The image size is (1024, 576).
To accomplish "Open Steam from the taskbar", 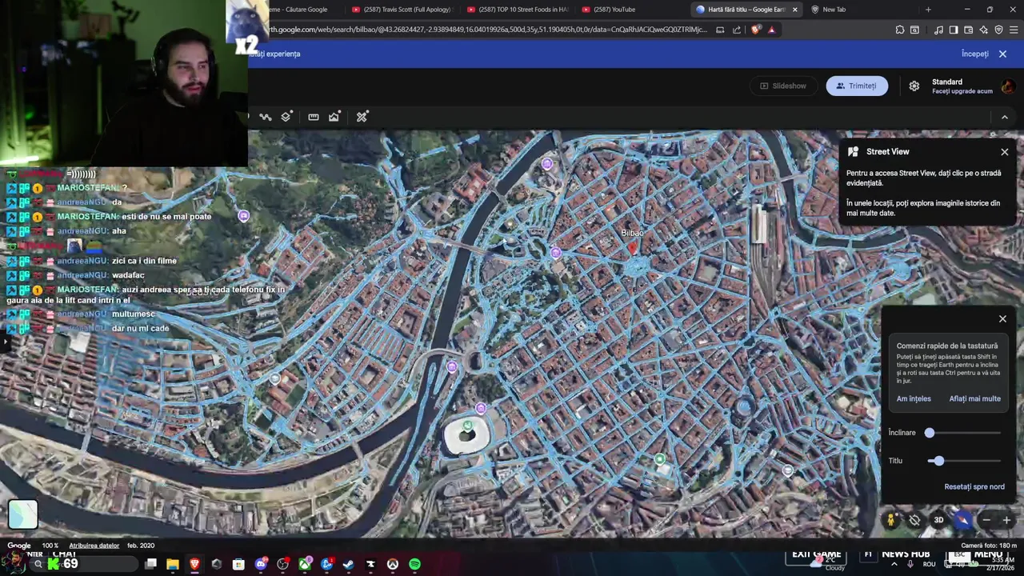I will click(348, 564).
